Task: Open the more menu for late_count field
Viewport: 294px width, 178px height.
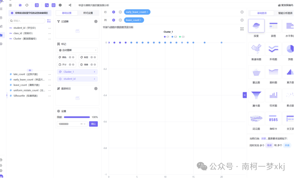Action: [x=50, y=74]
